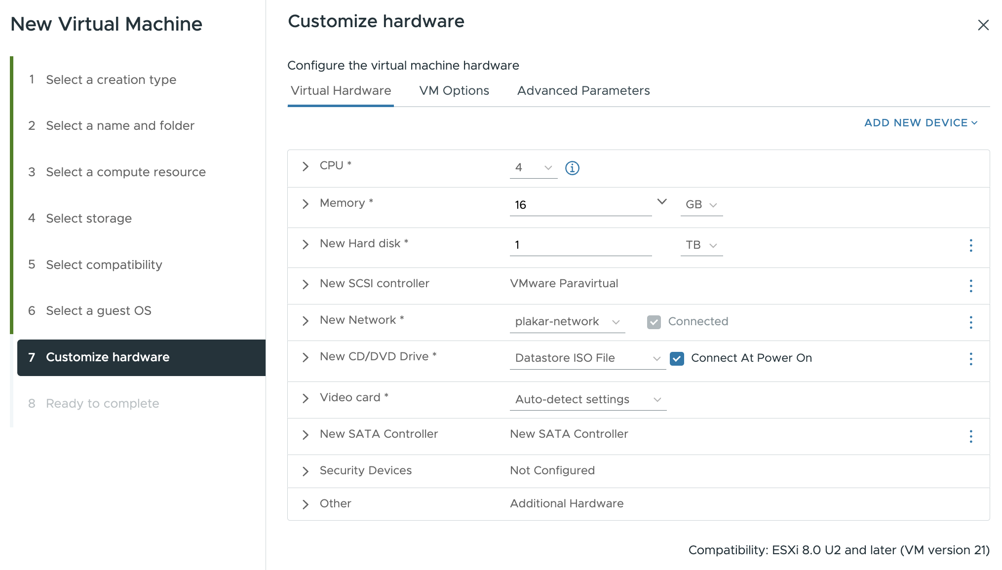Image resolution: width=1002 pixels, height=570 pixels.
Task: Click the Additional Hardware text
Action: (x=567, y=504)
